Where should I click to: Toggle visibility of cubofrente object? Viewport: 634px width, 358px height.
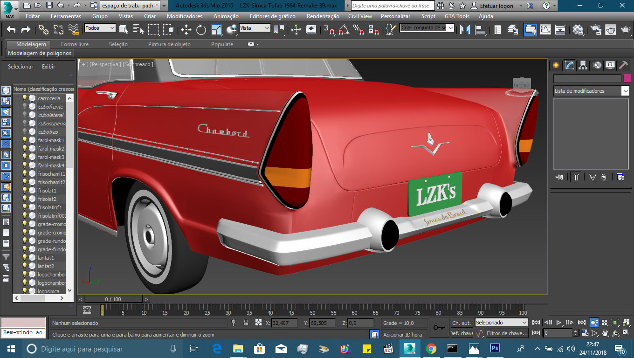point(25,107)
